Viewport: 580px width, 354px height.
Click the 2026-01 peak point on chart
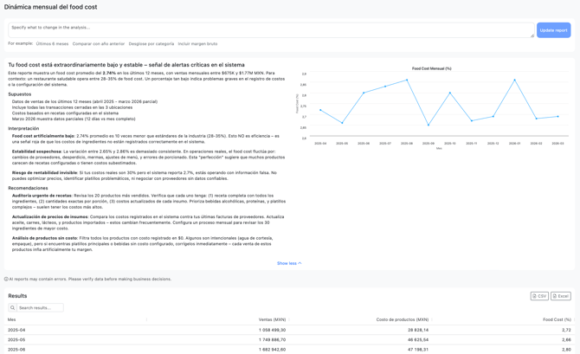(514, 80)
